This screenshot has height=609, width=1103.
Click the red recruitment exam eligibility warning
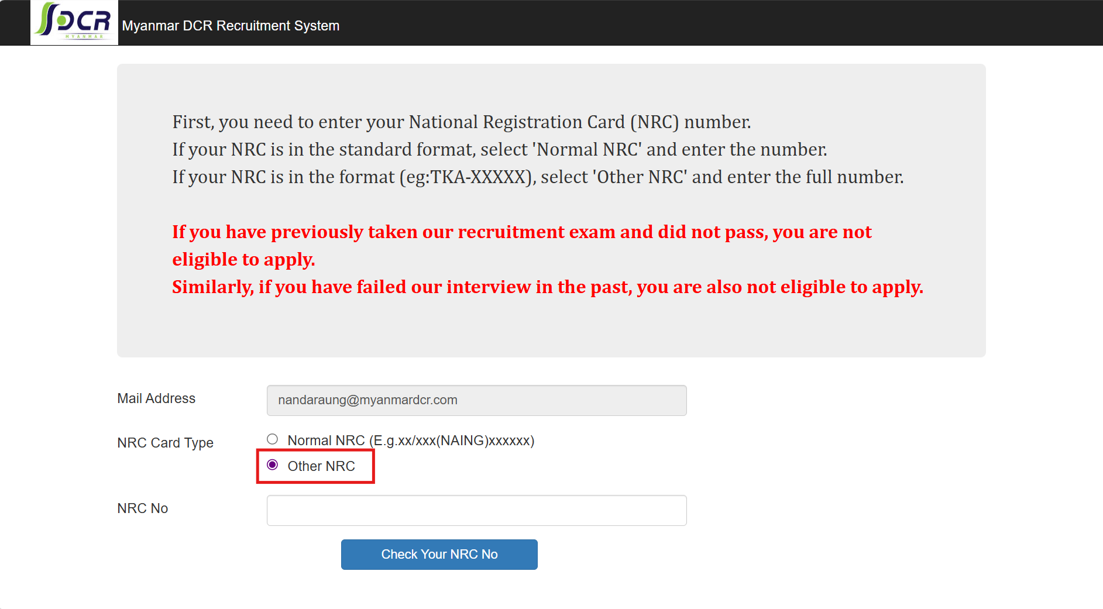(x=521, y=233)
